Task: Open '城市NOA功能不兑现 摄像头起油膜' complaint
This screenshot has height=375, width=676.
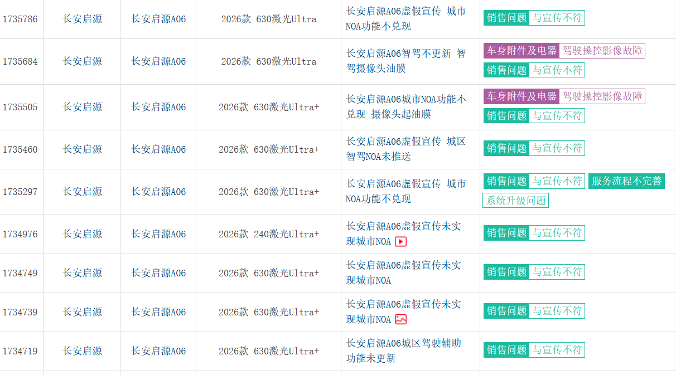Action: pyautogui.click(x=406, y=107)
